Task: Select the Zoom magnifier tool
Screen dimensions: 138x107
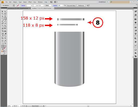Action: pos(5,43)
